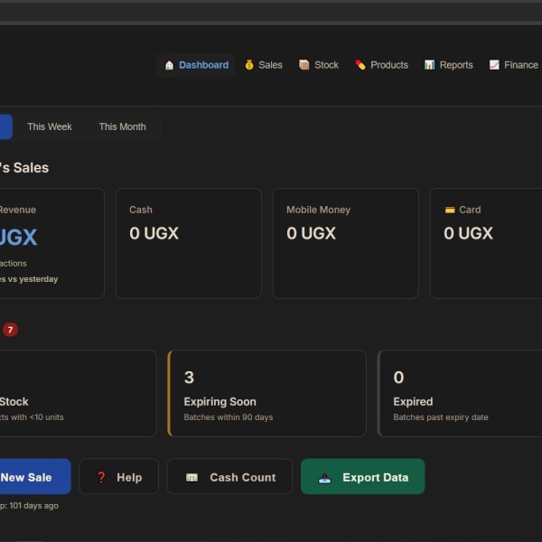Switch to the Stock nav tab
This screenshot has height=542, width=542.
click(x=318, y=65)
